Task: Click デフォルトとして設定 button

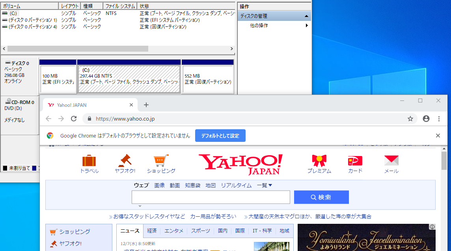Action: pos(220,136)
